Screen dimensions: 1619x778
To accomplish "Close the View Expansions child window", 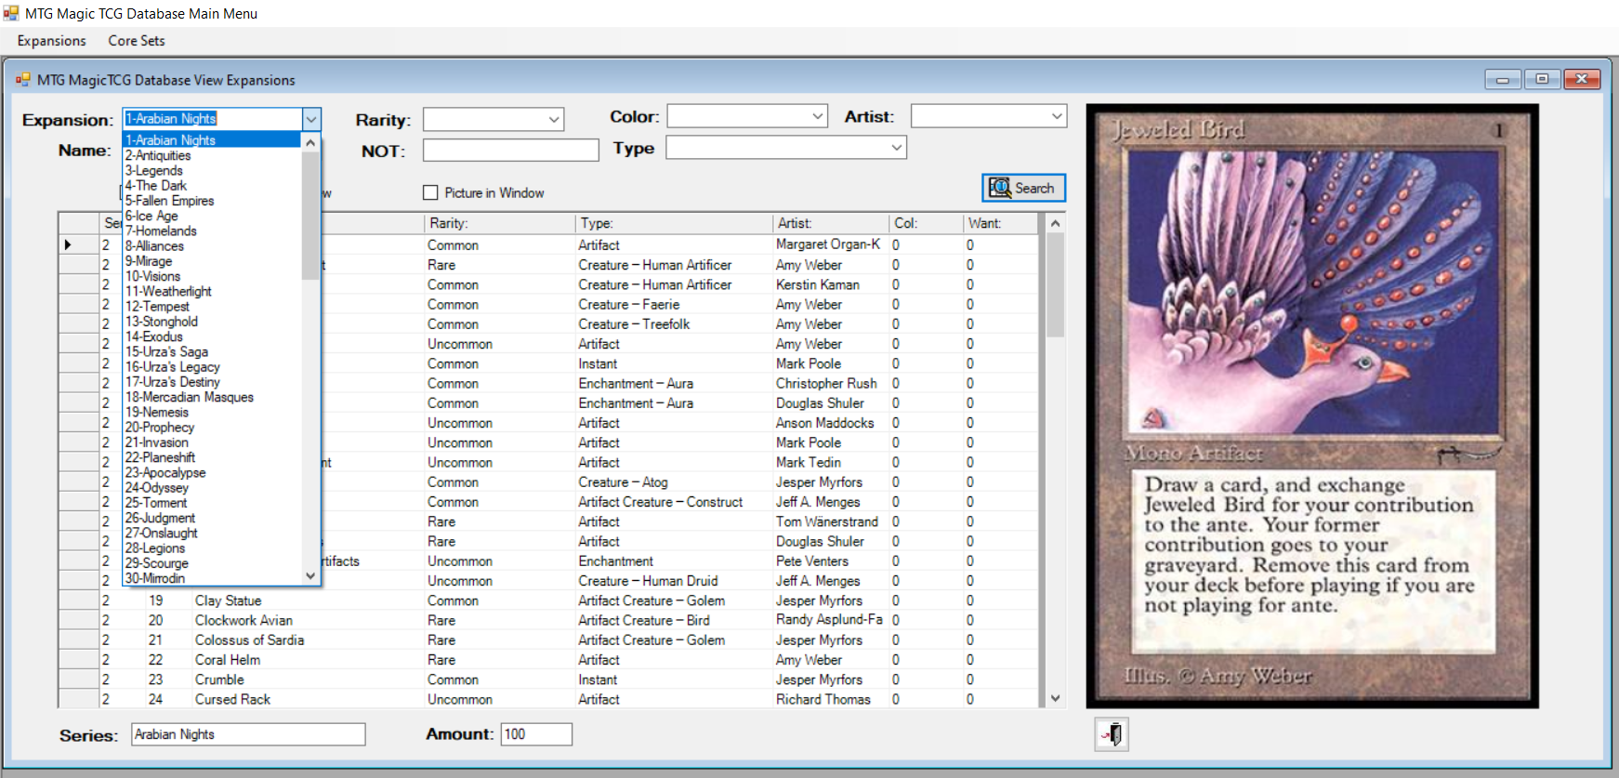I will click(1582, 79).
